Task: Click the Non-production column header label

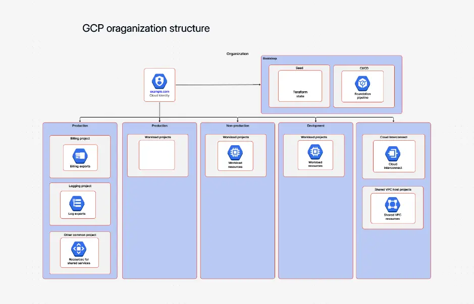Action: pos(237,126)
